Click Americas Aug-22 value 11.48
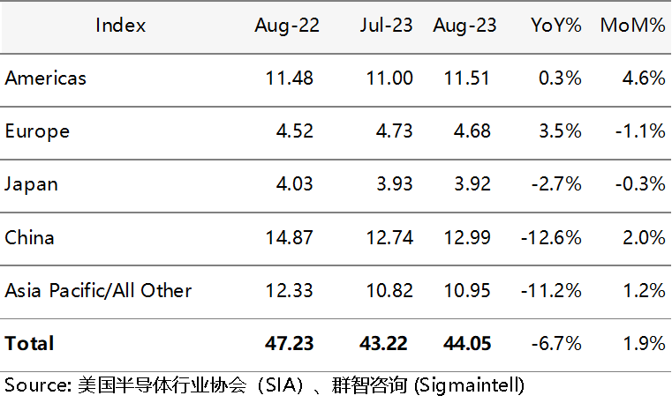 (290, 78)
